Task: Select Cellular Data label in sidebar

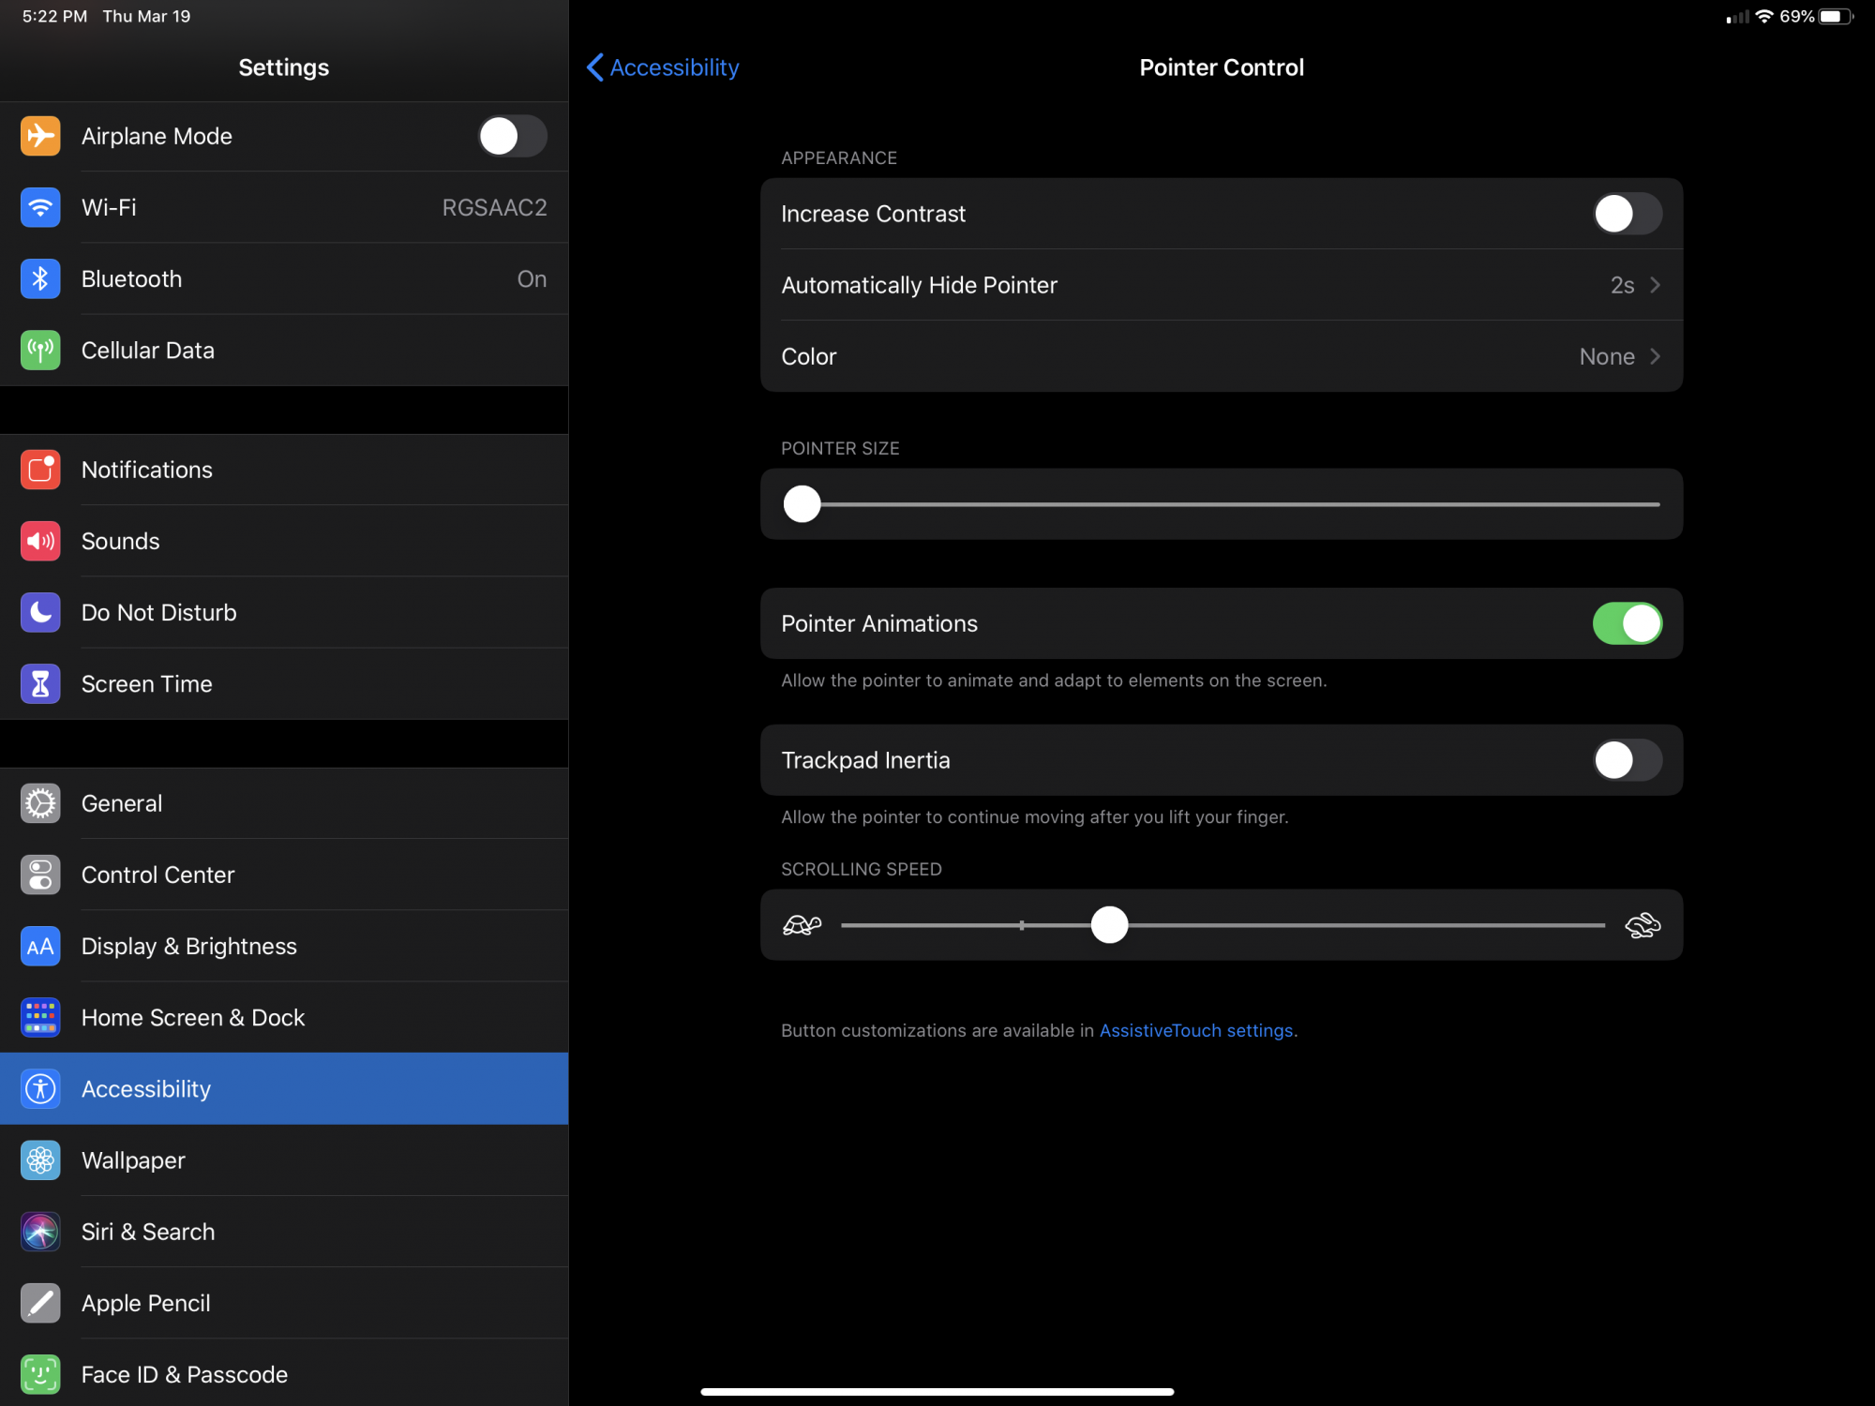Action: 148,350
